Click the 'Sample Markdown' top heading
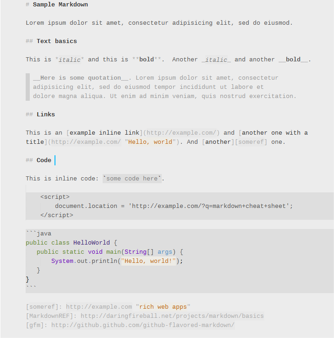Screen dimensions: 334x338 [60, 5]
